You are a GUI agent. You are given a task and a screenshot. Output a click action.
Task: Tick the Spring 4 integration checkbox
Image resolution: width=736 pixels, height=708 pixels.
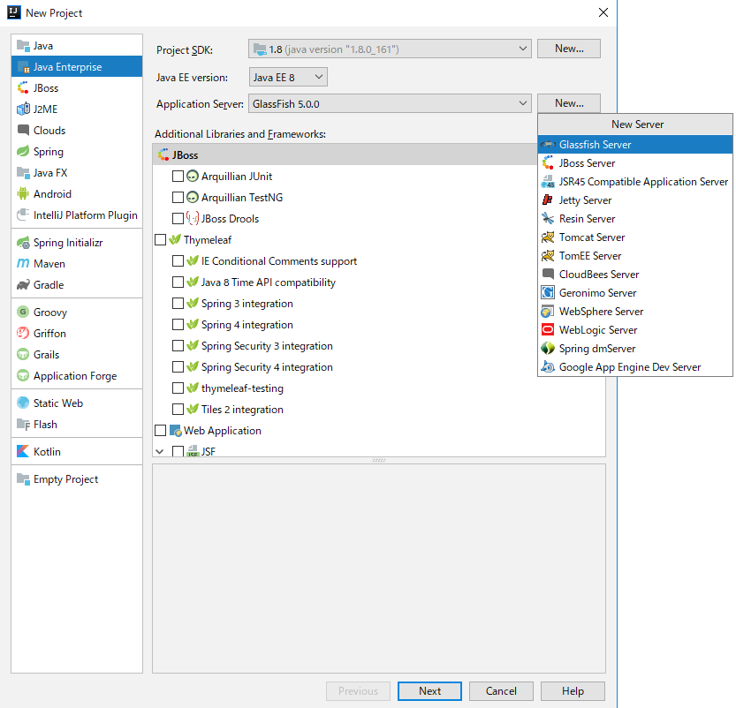[178, 325]
